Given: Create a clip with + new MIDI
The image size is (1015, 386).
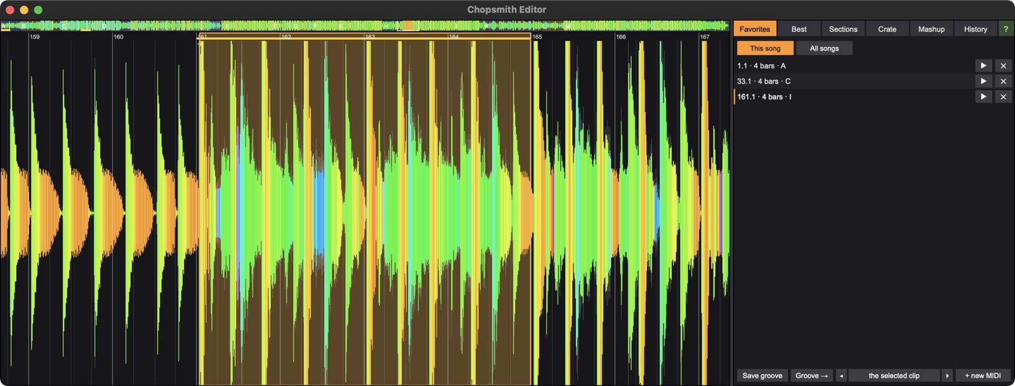Looking at the screenshot, I should click(x=983, y=376).
